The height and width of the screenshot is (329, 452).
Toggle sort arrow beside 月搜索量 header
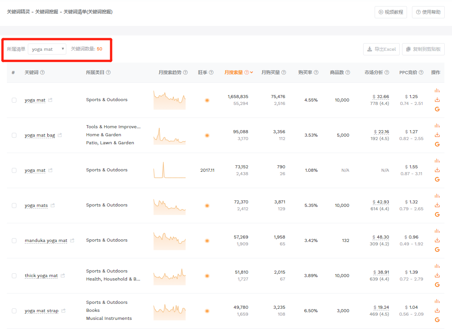tap(252, 73)
